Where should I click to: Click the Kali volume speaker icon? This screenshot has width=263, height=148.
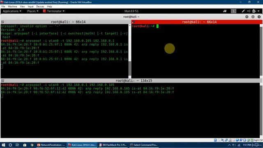coord(249,11)
